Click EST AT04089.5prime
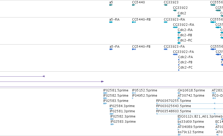223x136 pixels. click(178, 129)
